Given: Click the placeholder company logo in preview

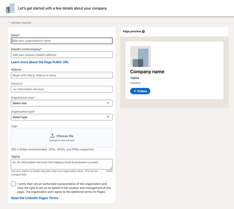Looking at the screenshot, I should pyautogui.click(x=140, y=57).
